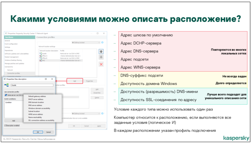The width and height of the screenshot is (251, 144).
Task: Choose Name resolvability from the menu
Action: pos(35,117)
